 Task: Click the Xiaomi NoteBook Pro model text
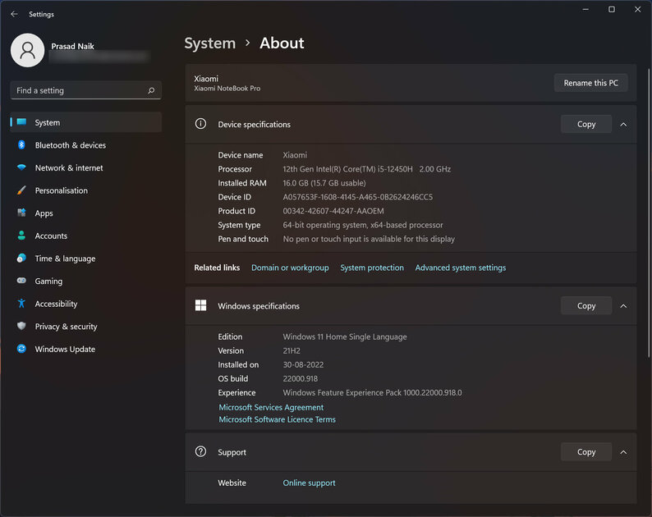[227, 89]
